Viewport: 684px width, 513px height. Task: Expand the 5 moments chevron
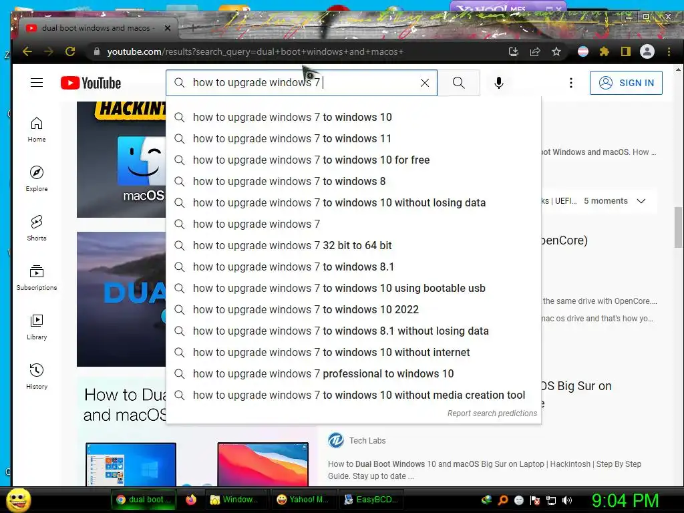click(x=641, y=201)
